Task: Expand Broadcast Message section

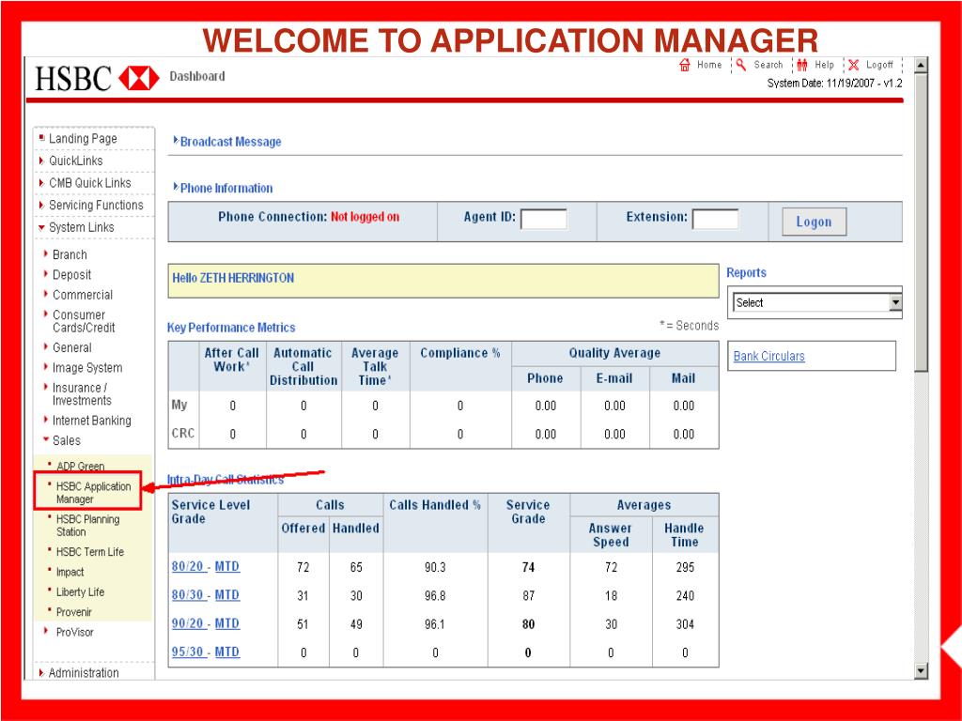Action: point(230,142)
